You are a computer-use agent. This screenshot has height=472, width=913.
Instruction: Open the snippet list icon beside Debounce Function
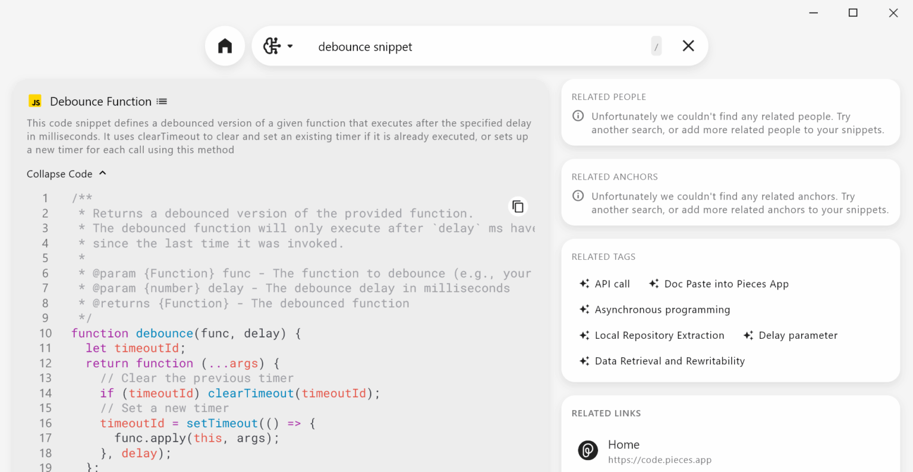click(162, 101)
